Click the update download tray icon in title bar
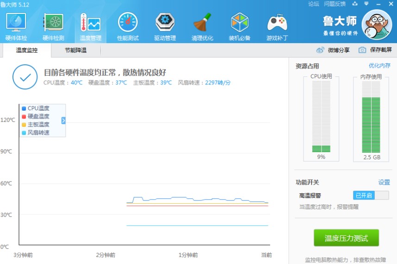This screenshot has height=264, width=397. (x=355, y=4)
